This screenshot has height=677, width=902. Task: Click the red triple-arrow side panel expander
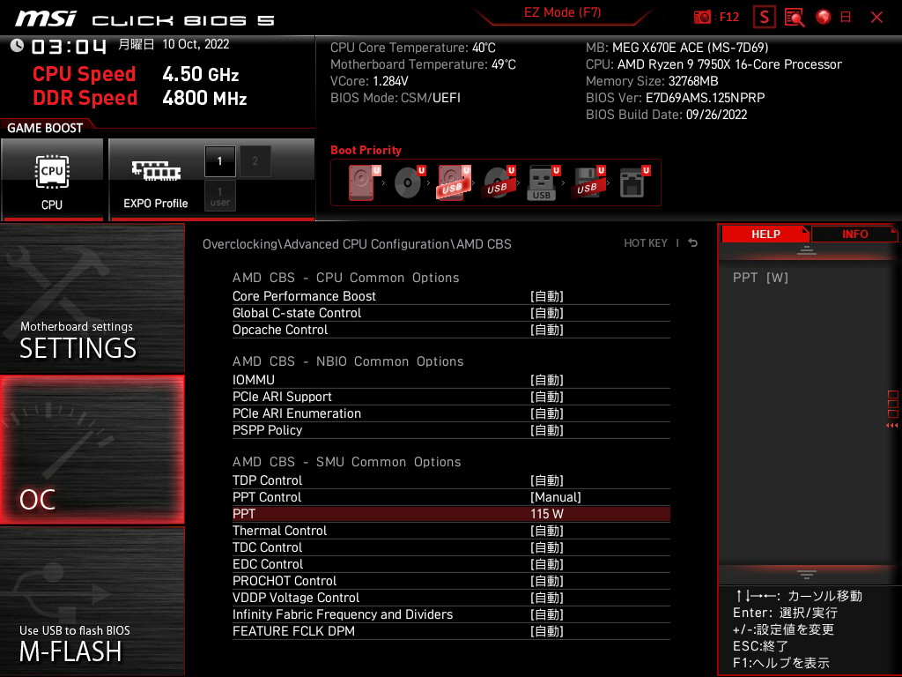click(x=891, y=426)
